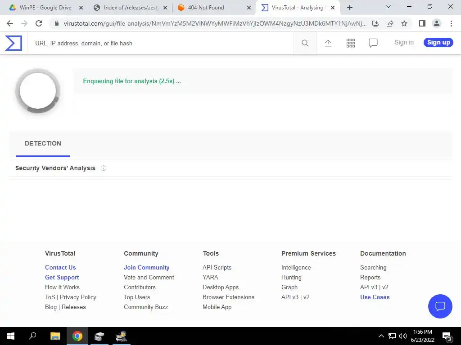Open the API Scripts link
The image size is (461, 345).
pos(217,268)
